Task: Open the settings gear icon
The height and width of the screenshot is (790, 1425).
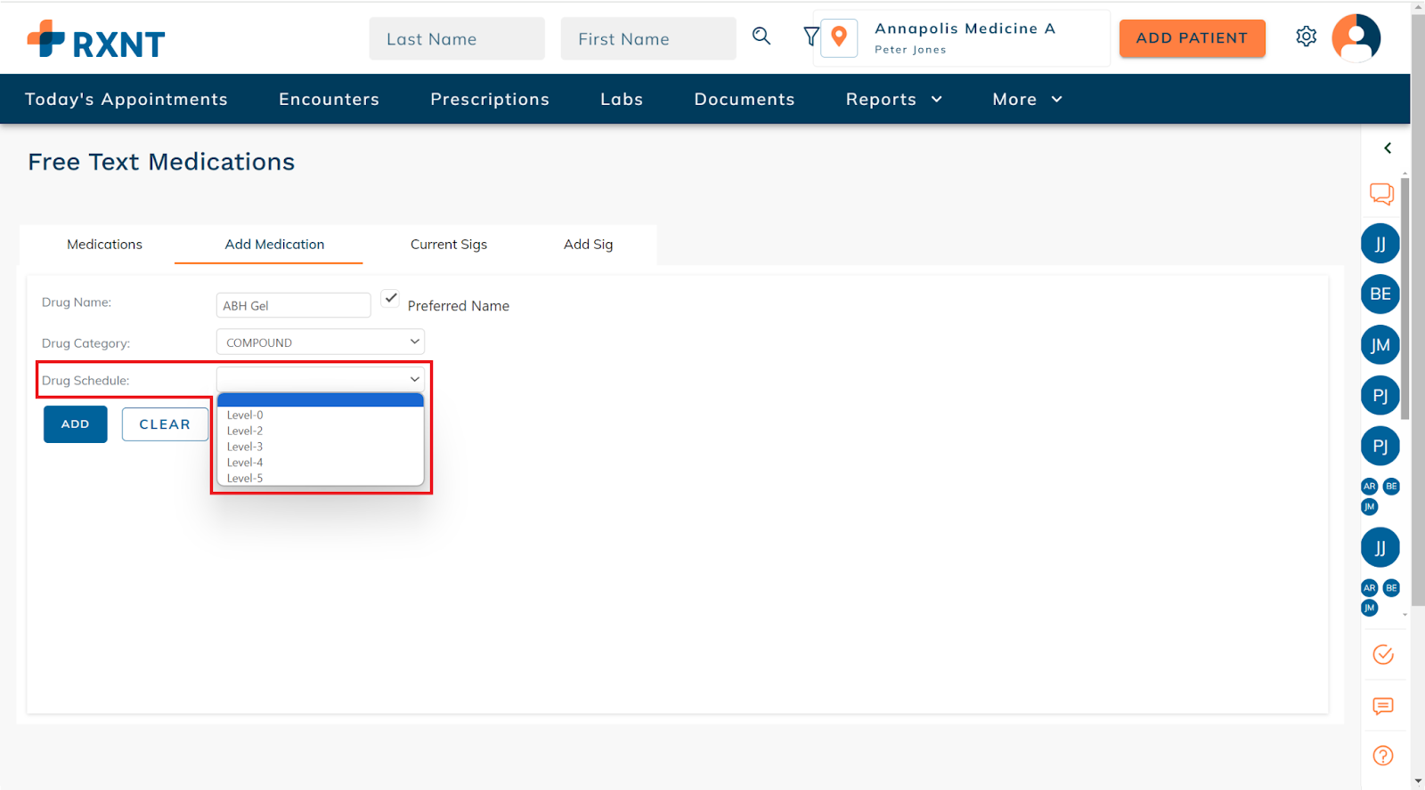Action: pos(1306,36)
